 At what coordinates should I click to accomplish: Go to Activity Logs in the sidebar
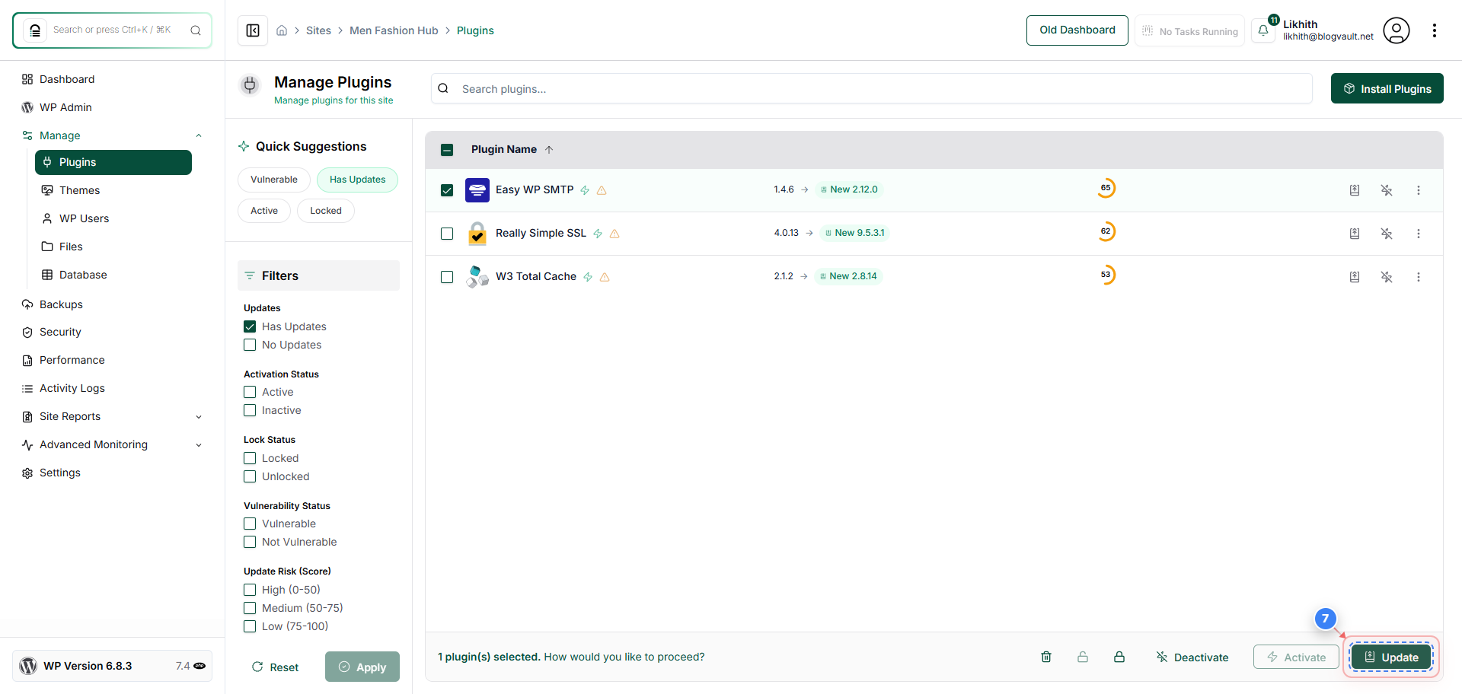coord(72,388)
